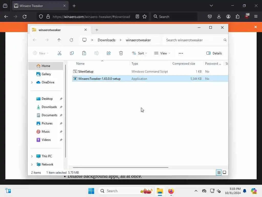Open the New dropdown in Explorer

pos(41,53)
